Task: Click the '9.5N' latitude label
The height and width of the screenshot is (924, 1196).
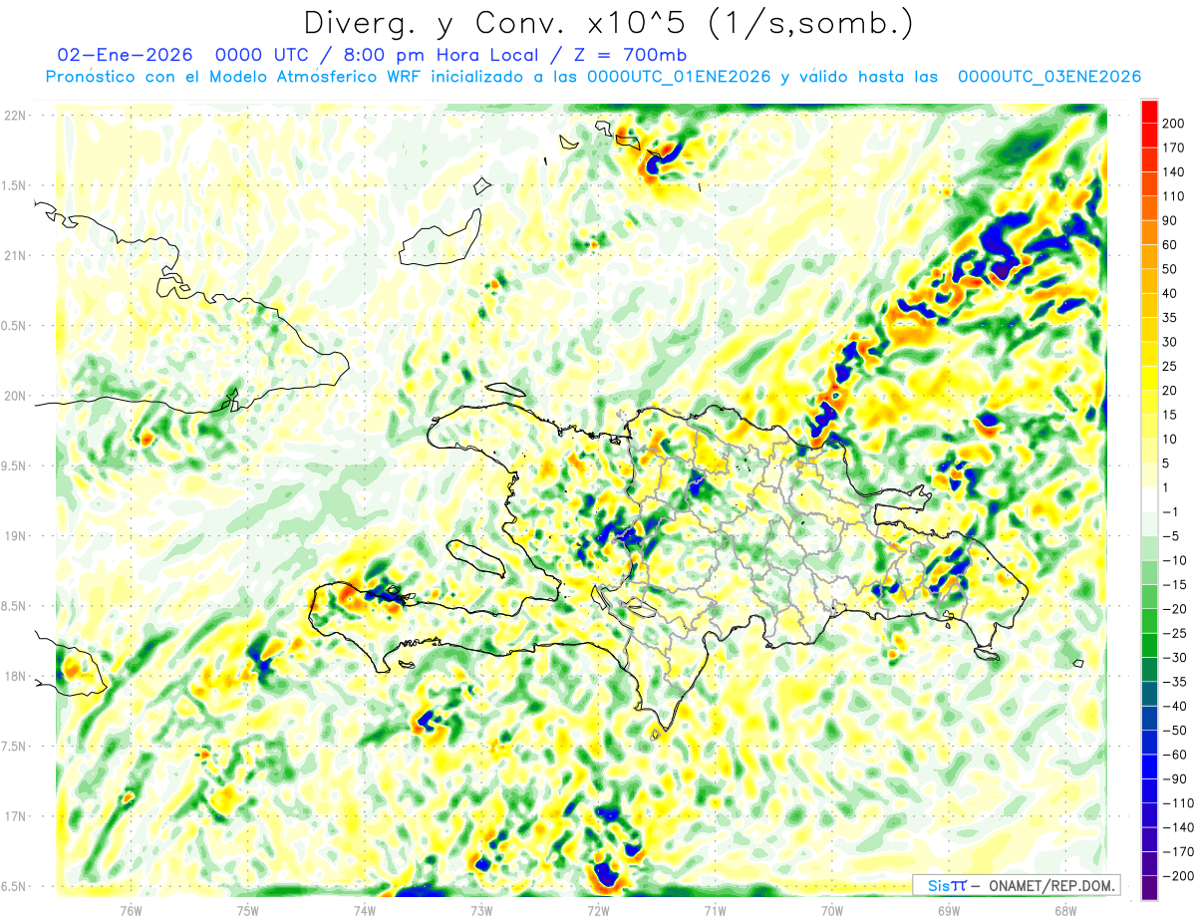Action: coord(15,465)
